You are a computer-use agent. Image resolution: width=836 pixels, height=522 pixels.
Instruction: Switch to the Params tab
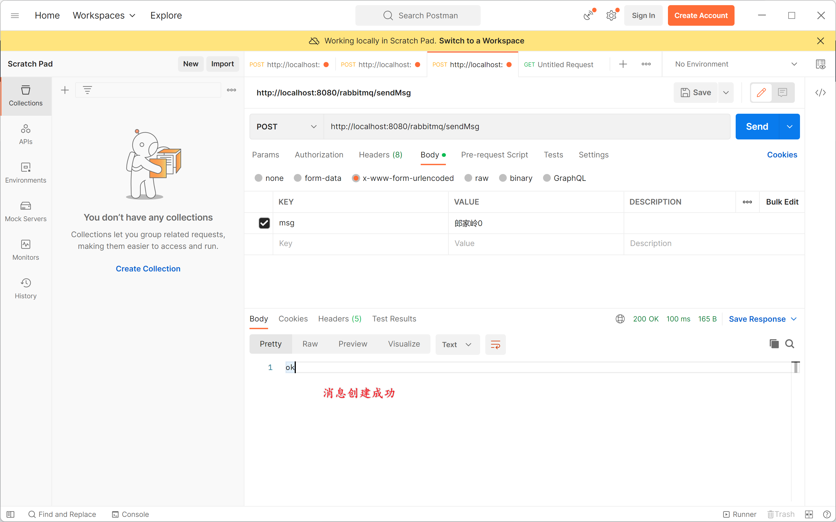[265, 155]
